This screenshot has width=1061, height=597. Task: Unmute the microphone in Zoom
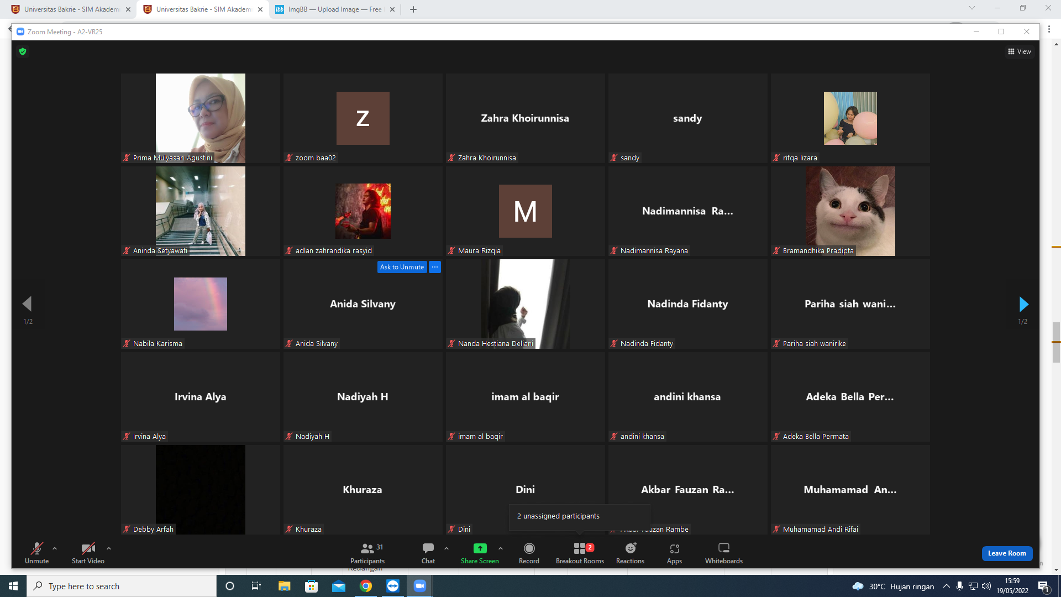(x=36, y=553)
